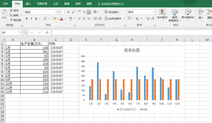Open the Name Box dropdown arrow
The image size is (212, 123).
pyautogui.click(x=20, y=32)
